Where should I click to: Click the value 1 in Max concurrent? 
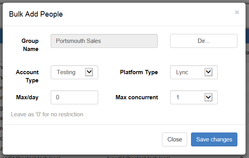pyautogui.click(x=178, y=97)
